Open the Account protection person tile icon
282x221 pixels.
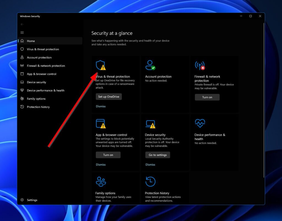point(150,65)
